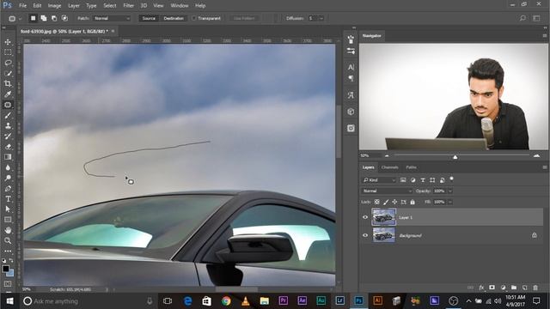
Task: Open the Navigator panel menu
Action: point(545,36)
